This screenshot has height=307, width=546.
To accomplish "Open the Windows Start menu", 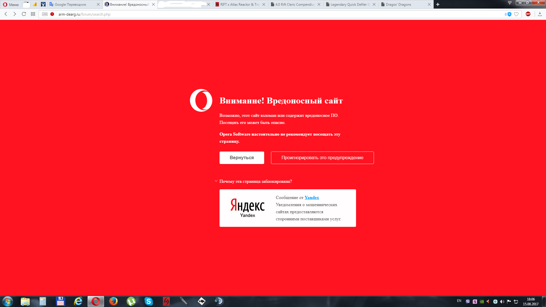I will 8,301.
